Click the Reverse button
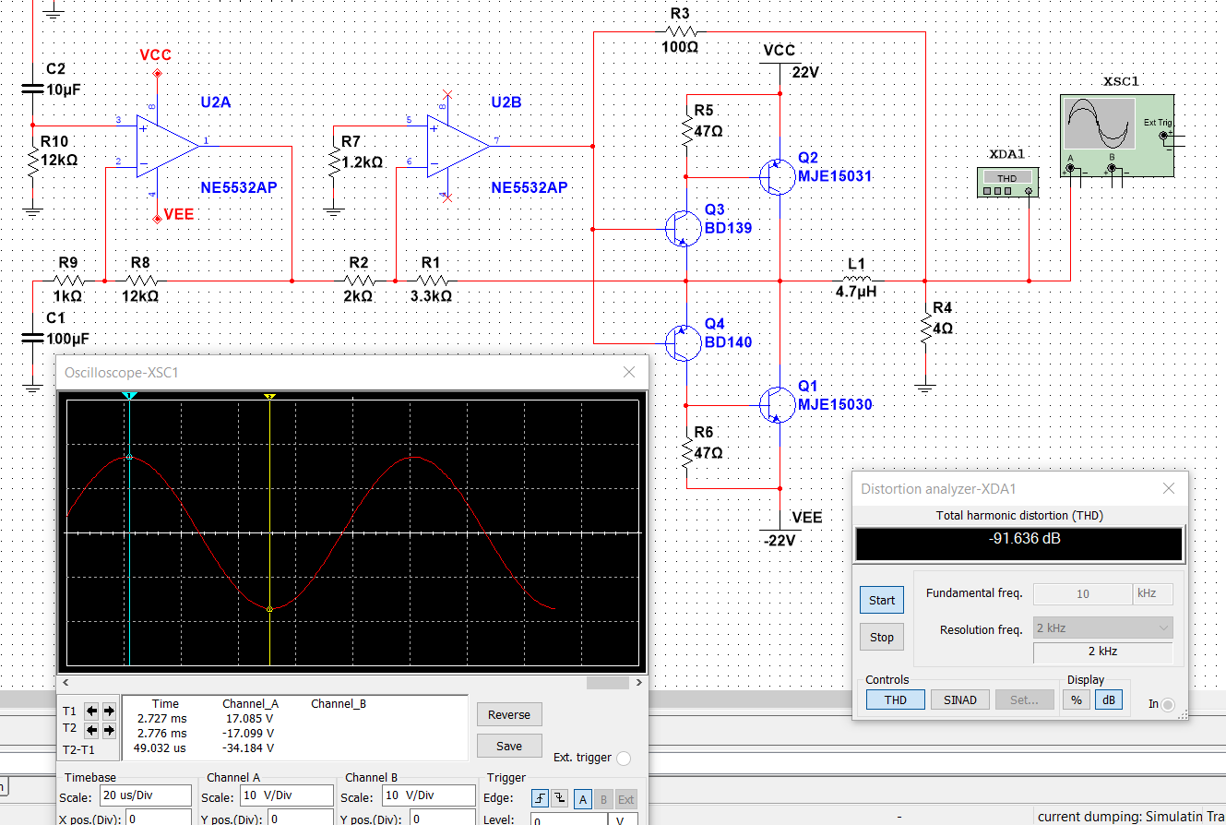The image size is (1226, 825). pyautogui.click(x=509, y=714)
